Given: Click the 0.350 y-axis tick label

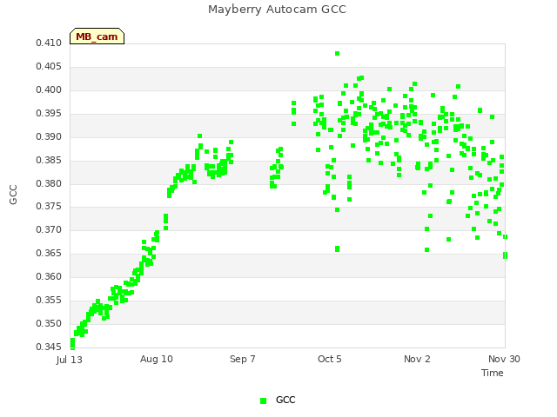Looking at the screenshot, I should 49,323.
